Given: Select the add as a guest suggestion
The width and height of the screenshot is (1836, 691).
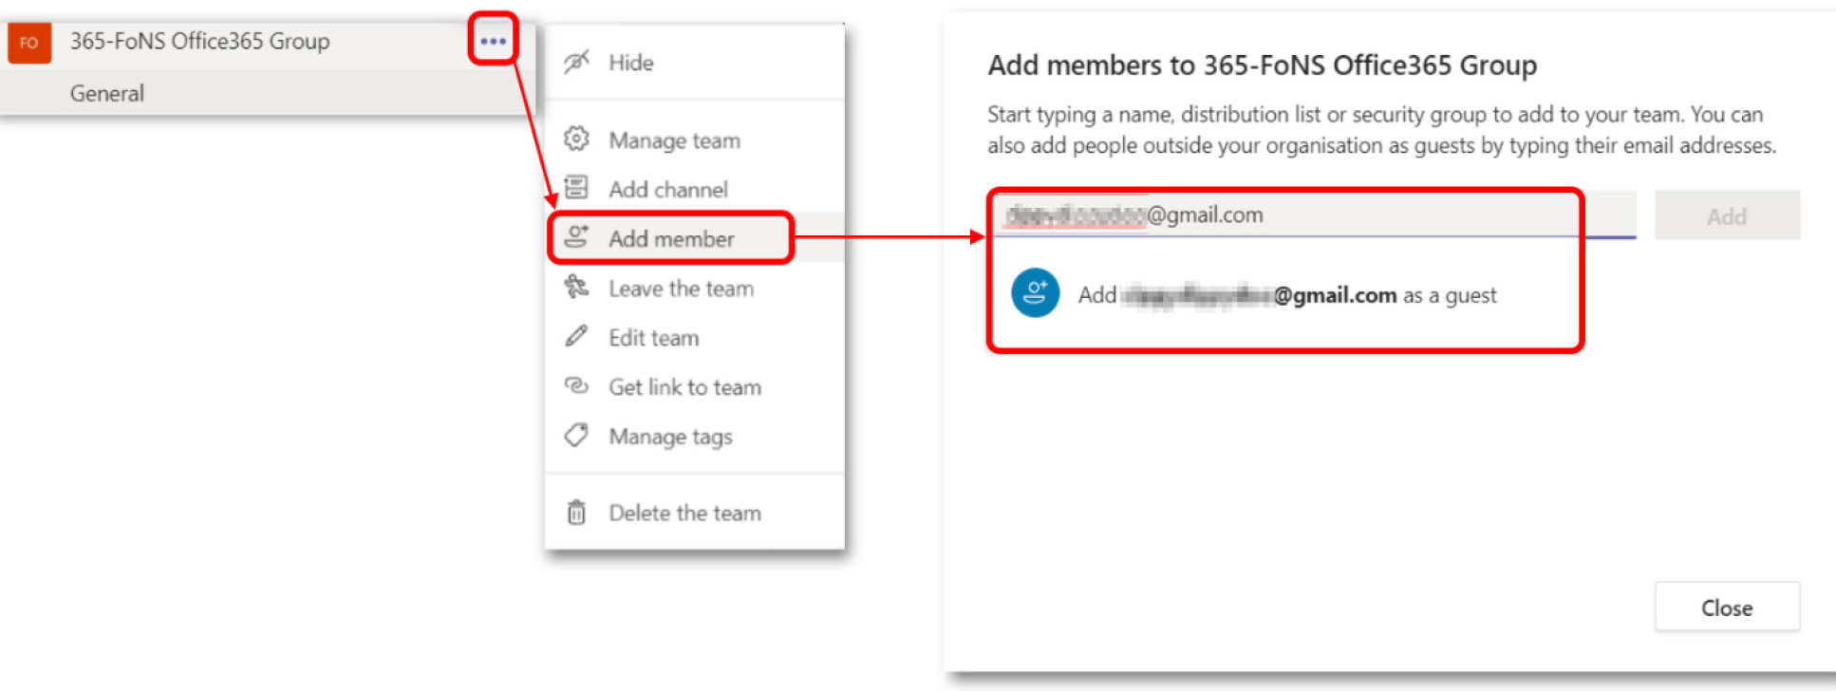Looking at the screenshot, I should coord(1286,294).
